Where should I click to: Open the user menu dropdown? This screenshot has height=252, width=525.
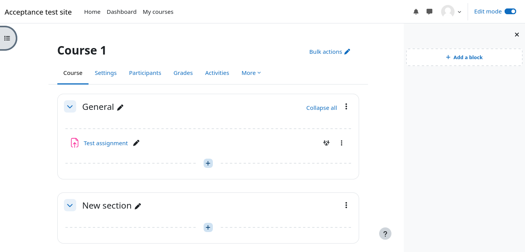click(451, 12)
